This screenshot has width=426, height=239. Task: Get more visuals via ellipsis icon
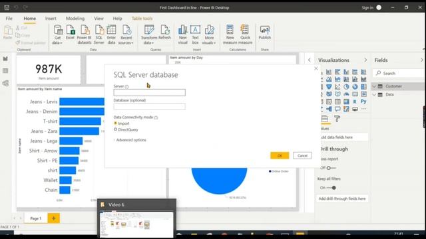pos(364,109)
